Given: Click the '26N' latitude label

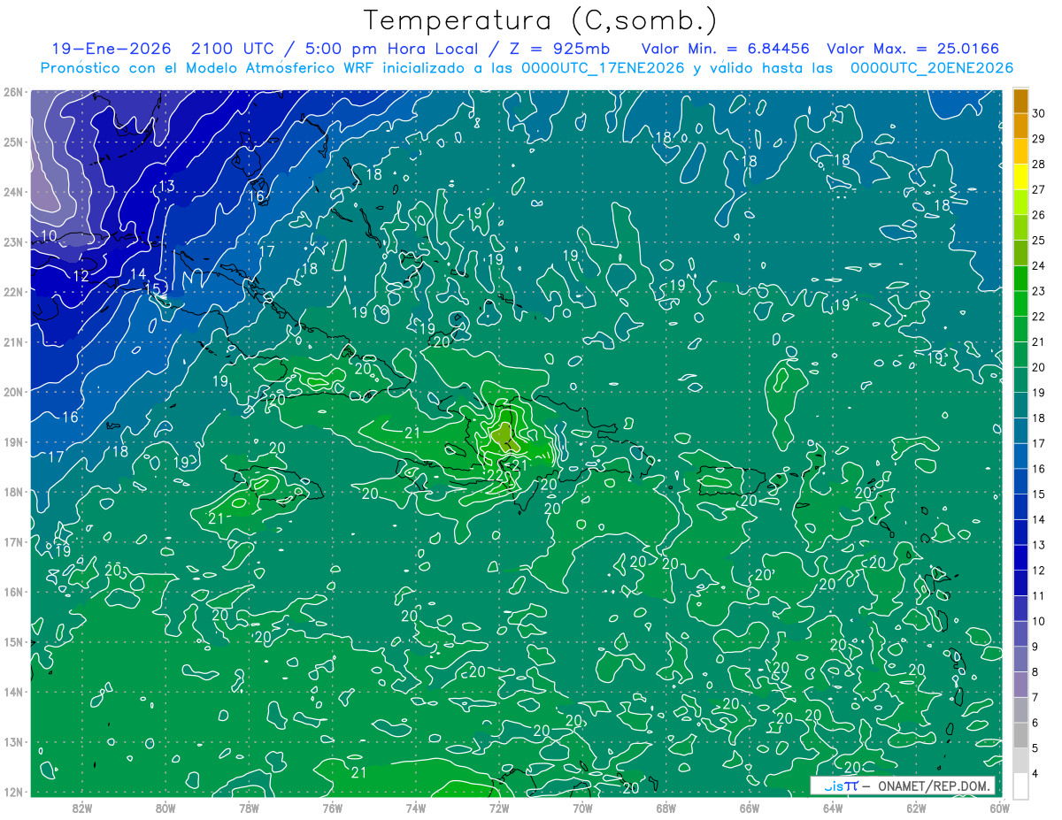Looking at the screenshot, I should (12, 92).
